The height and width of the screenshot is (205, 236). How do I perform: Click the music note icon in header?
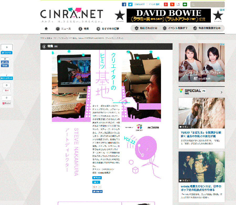178,4
